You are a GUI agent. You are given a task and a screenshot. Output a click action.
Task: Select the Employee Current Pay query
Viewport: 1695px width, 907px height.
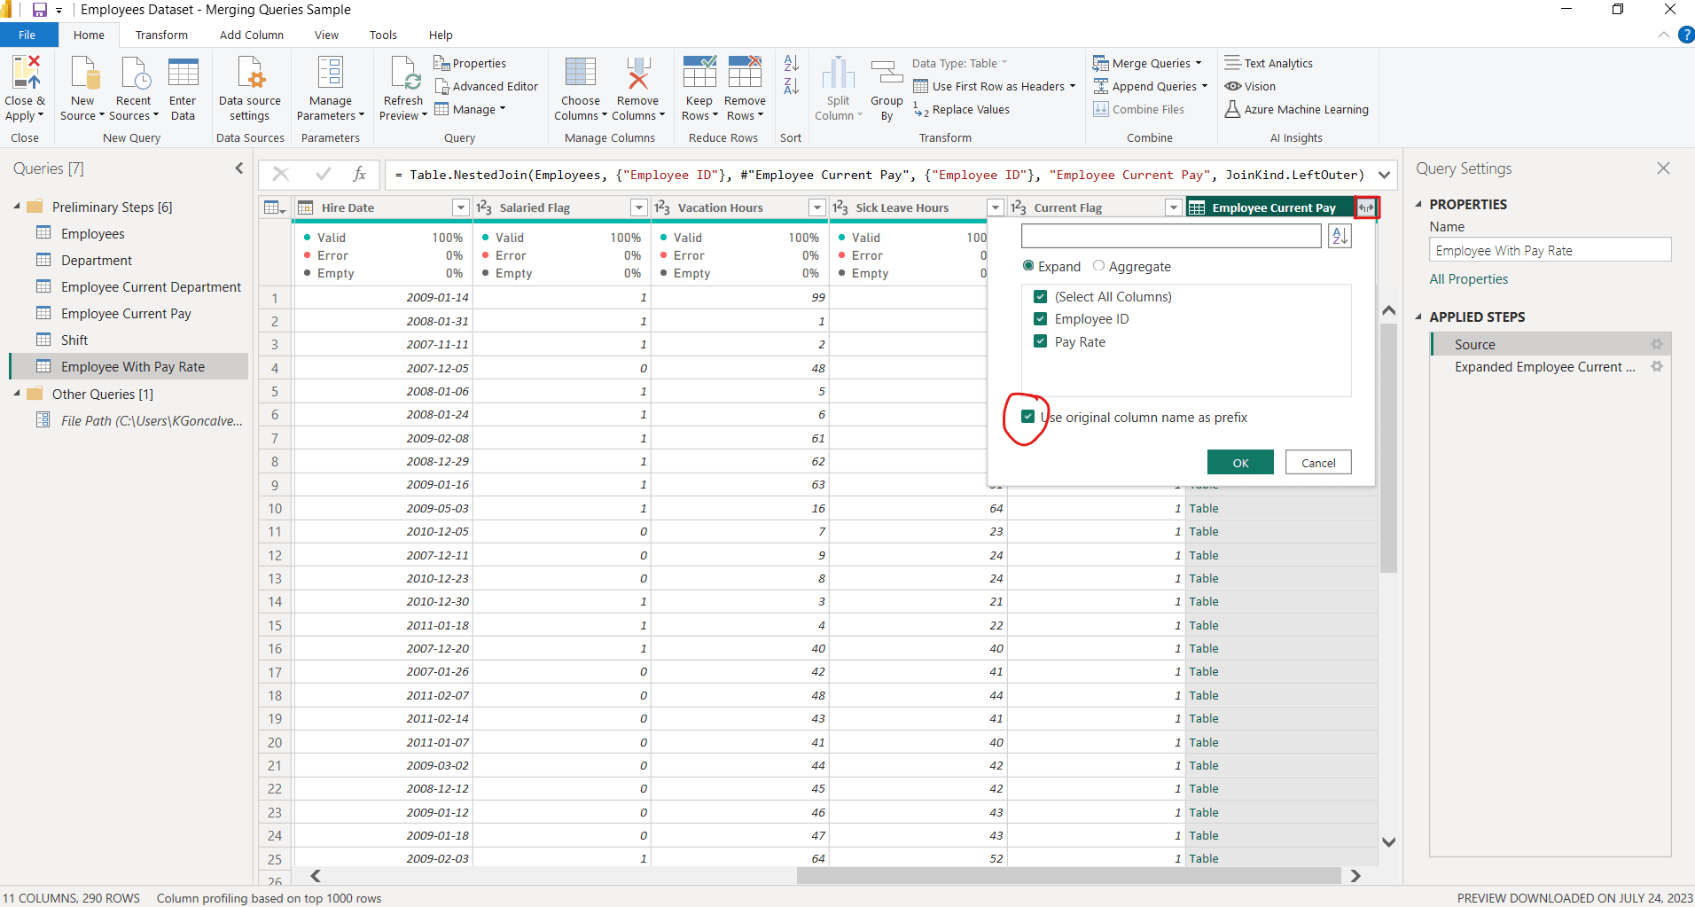(126, 313)
